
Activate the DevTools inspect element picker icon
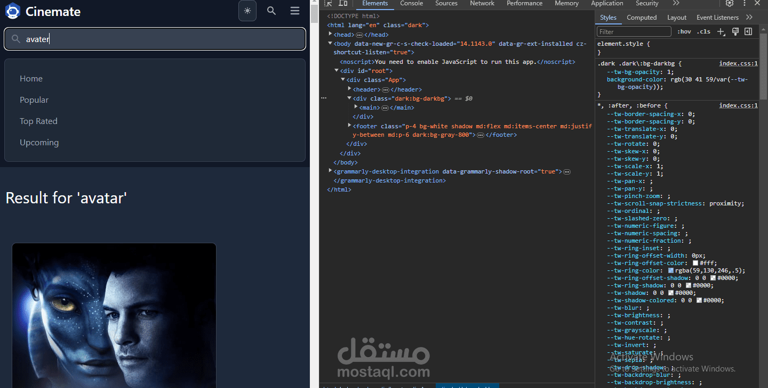(329, 3)
